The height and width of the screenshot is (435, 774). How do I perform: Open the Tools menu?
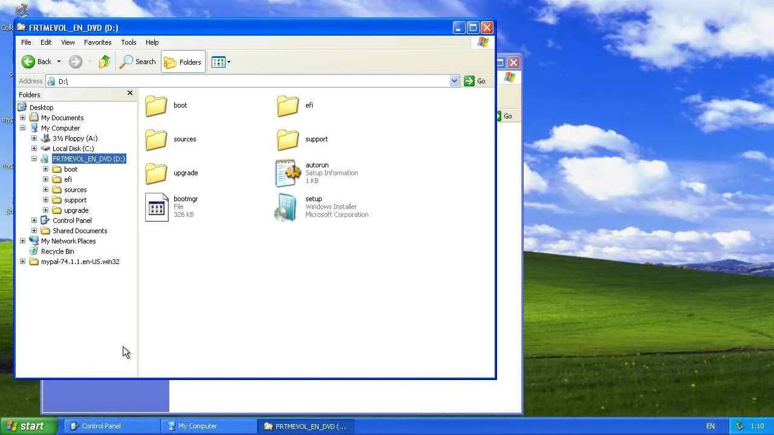click(129, 42)
